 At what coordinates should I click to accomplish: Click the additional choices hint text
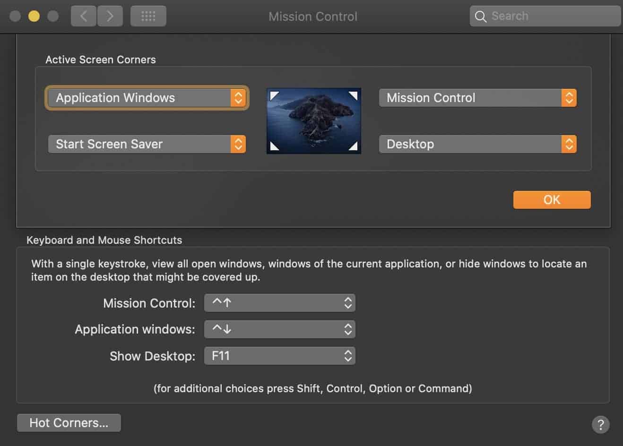(313, 388)
